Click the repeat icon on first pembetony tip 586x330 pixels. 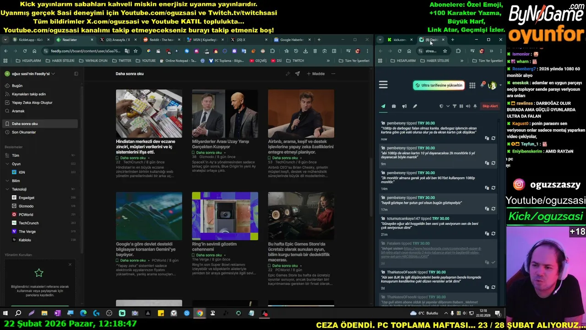pyautogui.click(x=493, y=138)
